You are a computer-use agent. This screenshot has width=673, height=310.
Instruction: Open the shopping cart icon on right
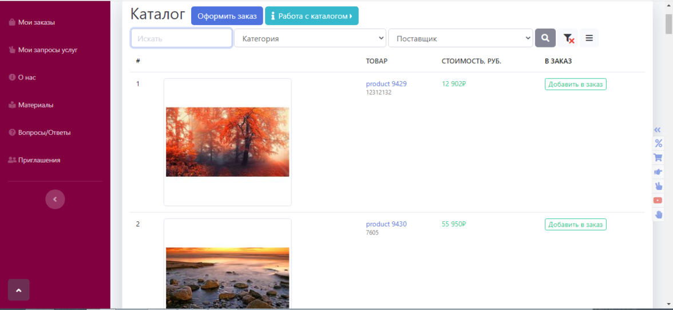[658, 158]
